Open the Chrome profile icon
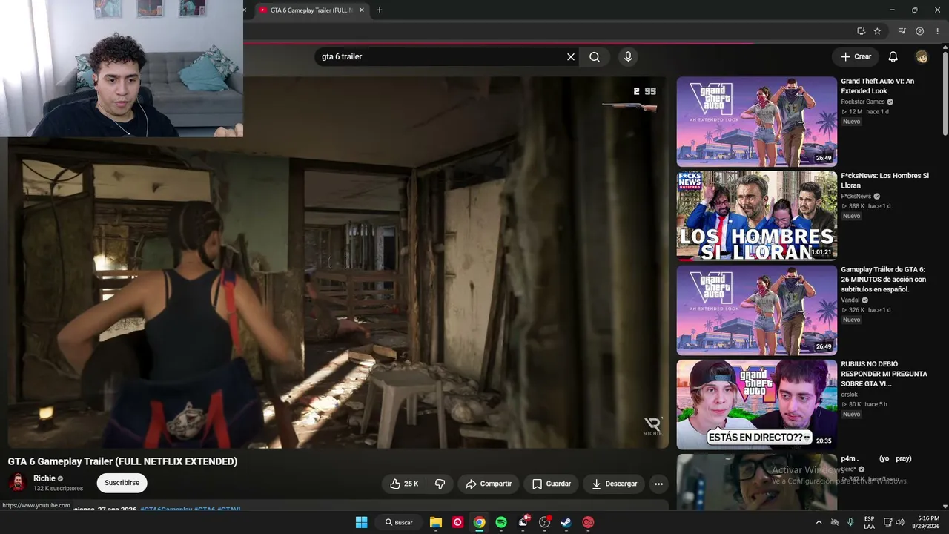The image size is (949, 534). click(919, 31)
